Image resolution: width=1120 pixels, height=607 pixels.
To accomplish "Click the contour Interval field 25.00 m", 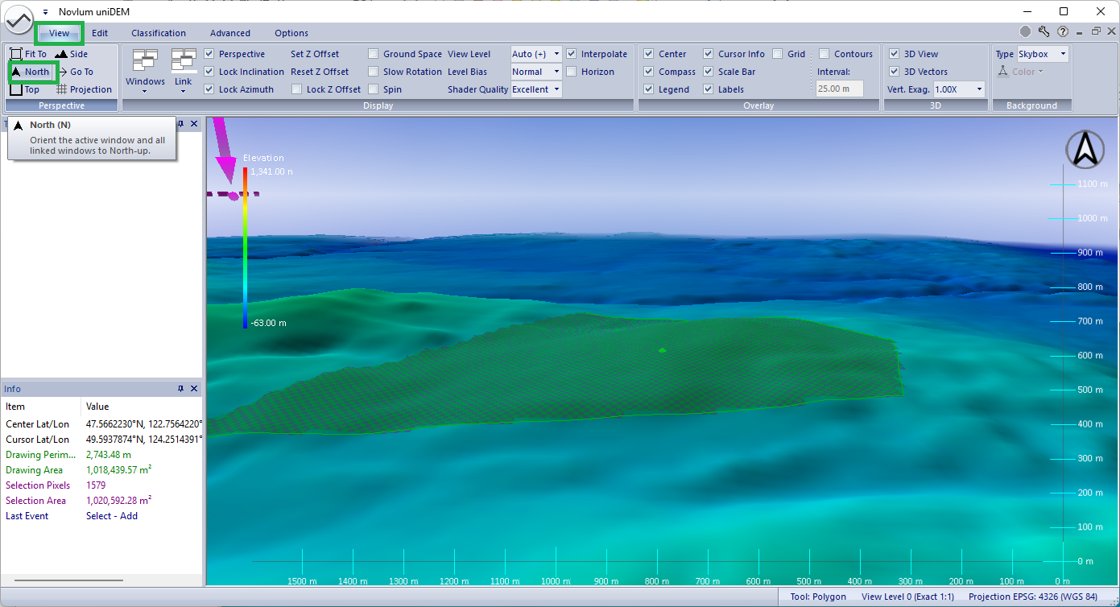I will coord(840,89).
